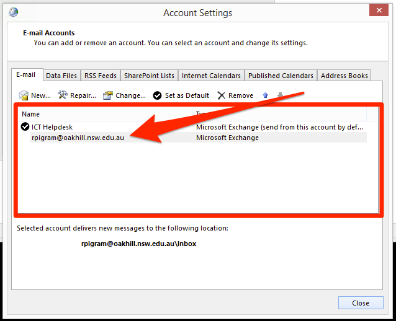
Task: Close the Account Settings window
Action: (x=379, y=10)
